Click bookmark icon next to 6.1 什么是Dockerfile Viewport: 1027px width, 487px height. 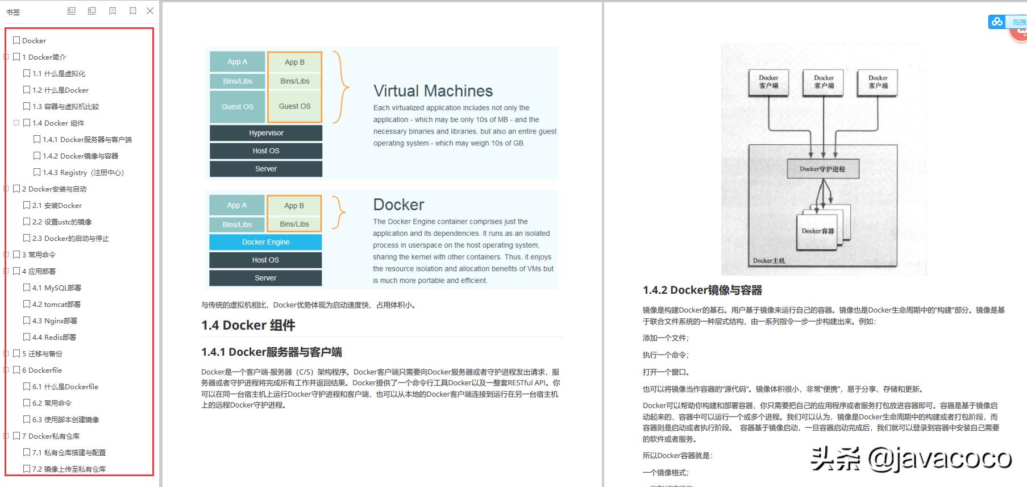(27, 386)
